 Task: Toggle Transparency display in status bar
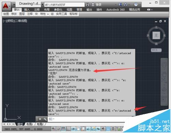tap(108, 129)
